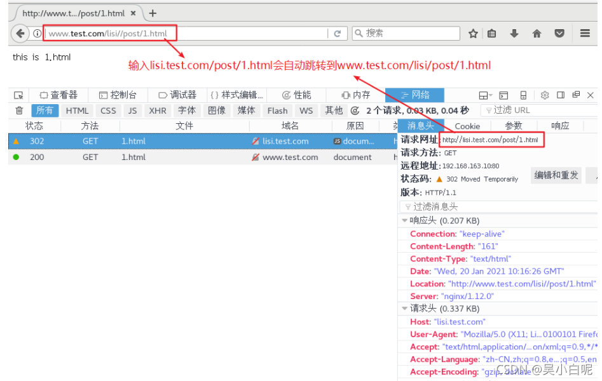This screenshot has width=602, height=381.
Task: Activate the element picker icon in devtools
Action: [x=18, y=95]
